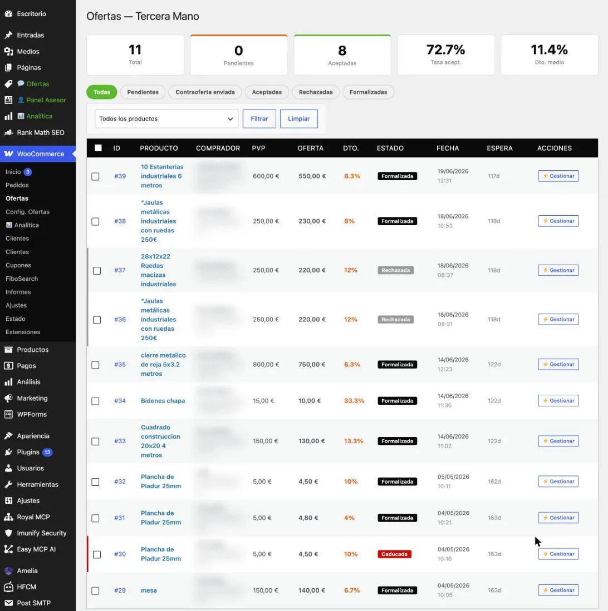Image resolution: width=608 pixels, height=611 pixels.
Task: Open the Usuarios user icon
Action: (x=8, y=468)
